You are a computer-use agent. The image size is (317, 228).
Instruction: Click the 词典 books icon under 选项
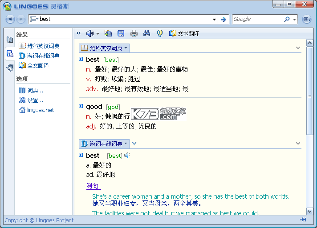[x=22, y=90]
